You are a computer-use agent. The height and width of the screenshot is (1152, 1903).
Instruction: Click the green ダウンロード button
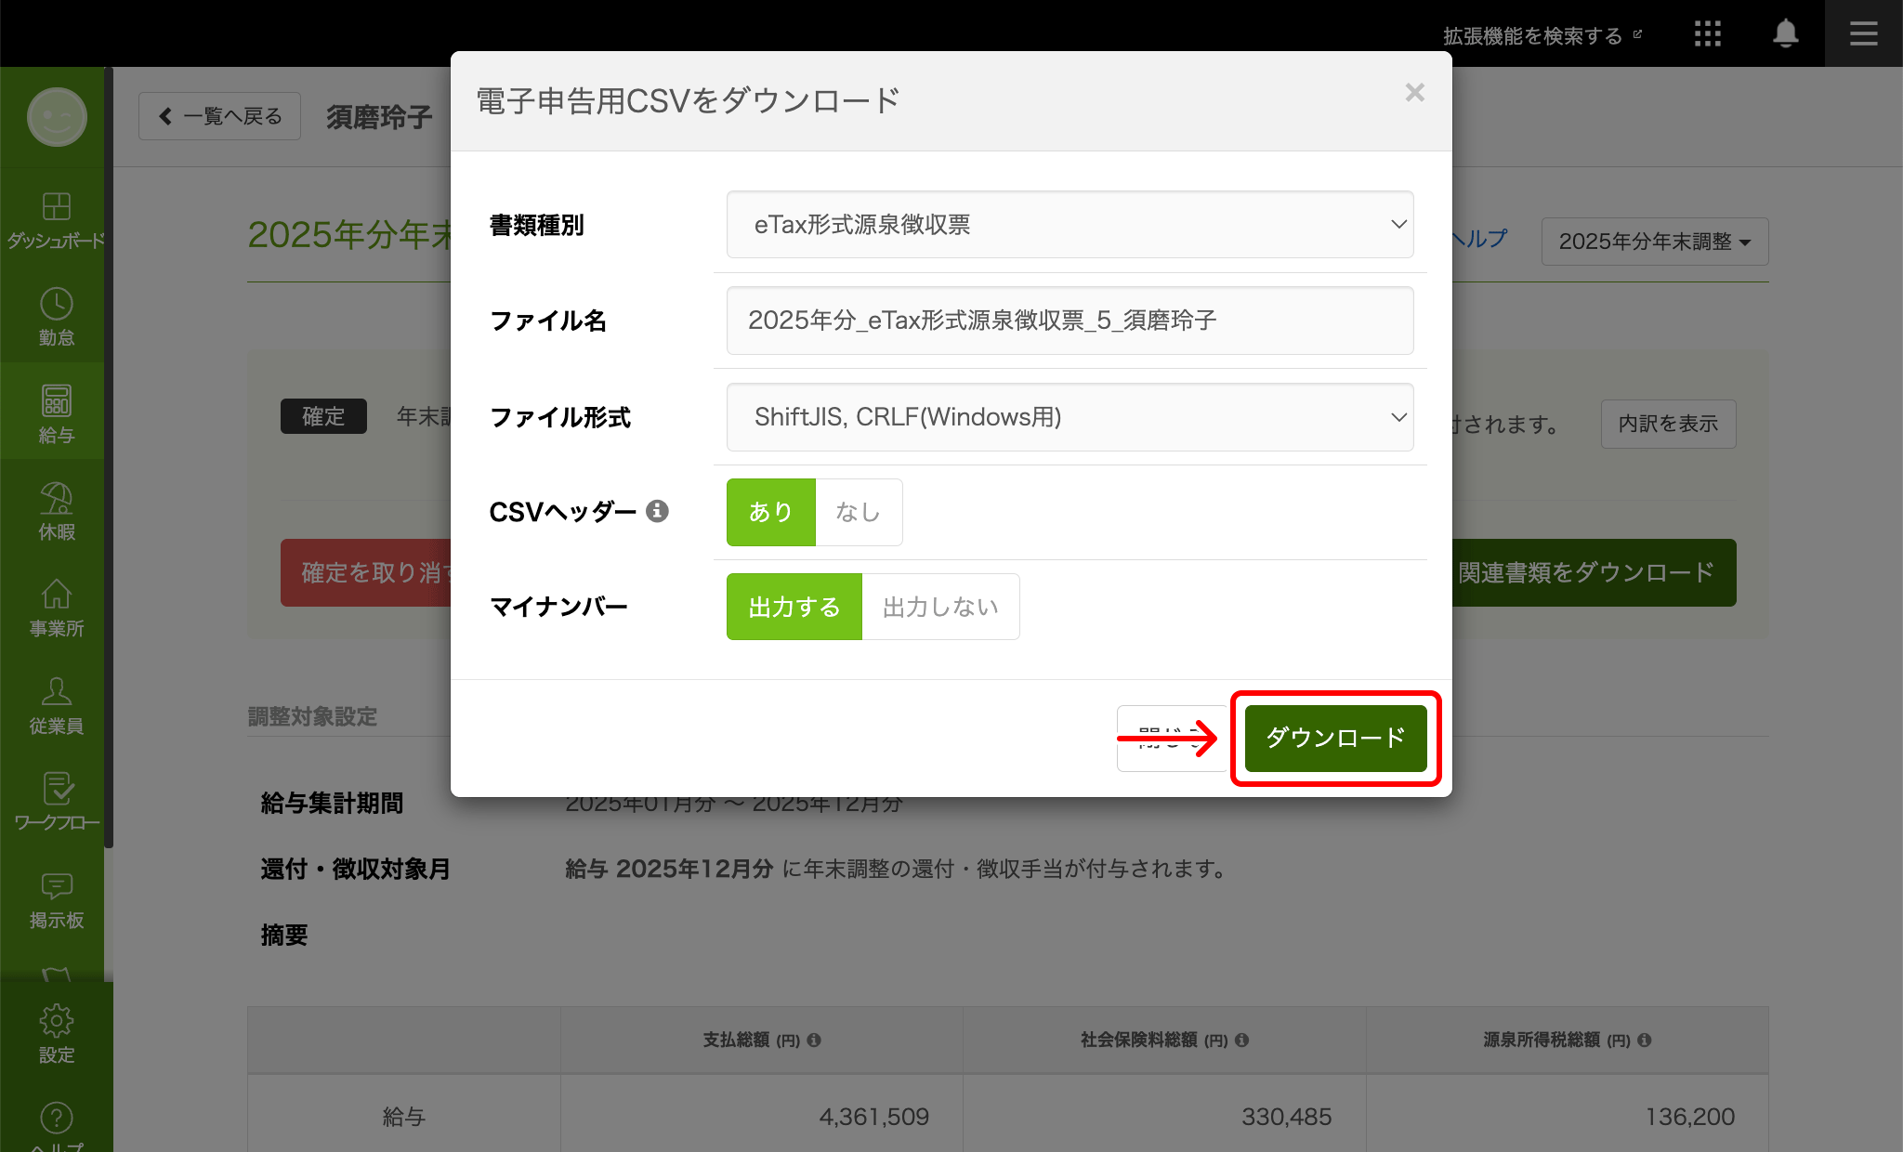click(1335, 738)
